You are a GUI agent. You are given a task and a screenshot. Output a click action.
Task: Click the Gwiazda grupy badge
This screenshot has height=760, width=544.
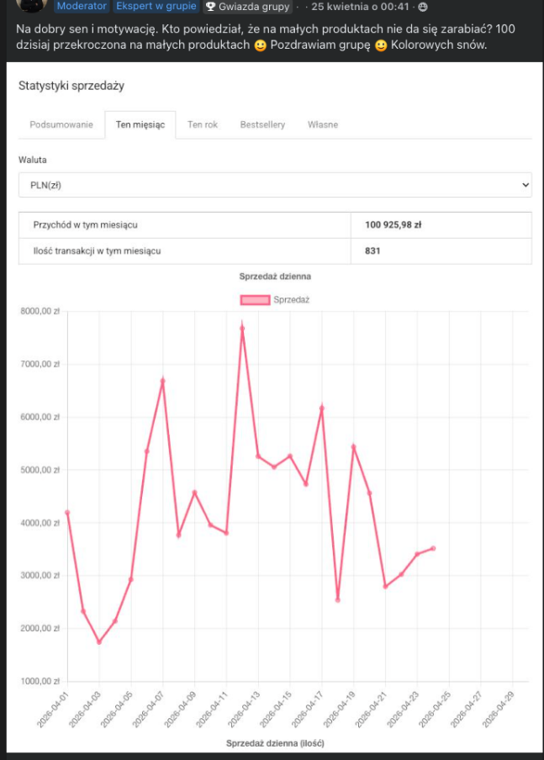(248, 7)
